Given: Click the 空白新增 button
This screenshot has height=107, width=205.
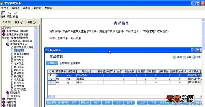Looking at the screenshot, I should 51,103.
